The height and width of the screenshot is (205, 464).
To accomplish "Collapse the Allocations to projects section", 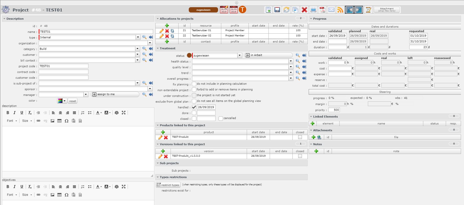I will click(x=158, y=19).
